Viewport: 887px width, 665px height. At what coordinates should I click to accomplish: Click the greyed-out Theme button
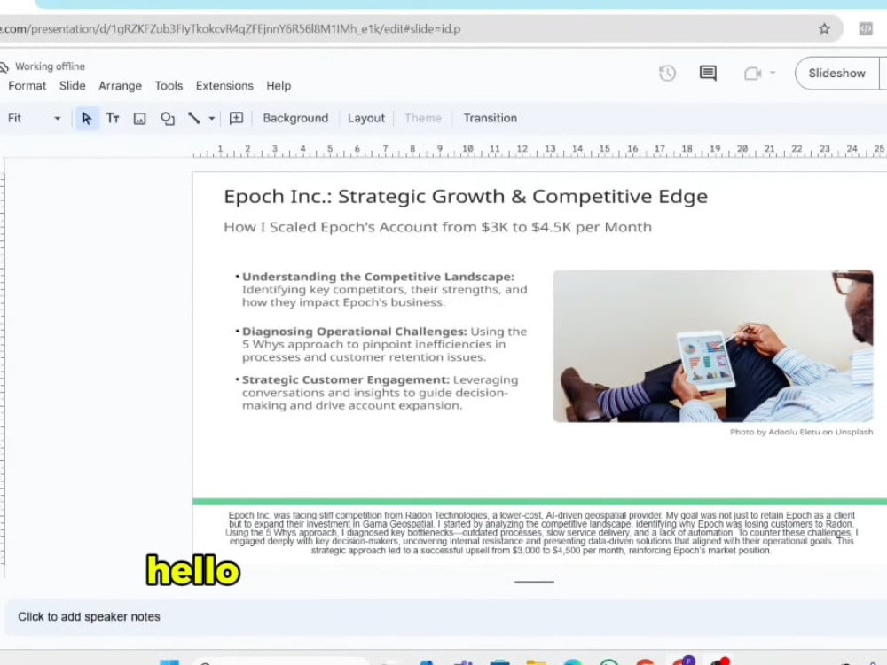coord(422,118)
